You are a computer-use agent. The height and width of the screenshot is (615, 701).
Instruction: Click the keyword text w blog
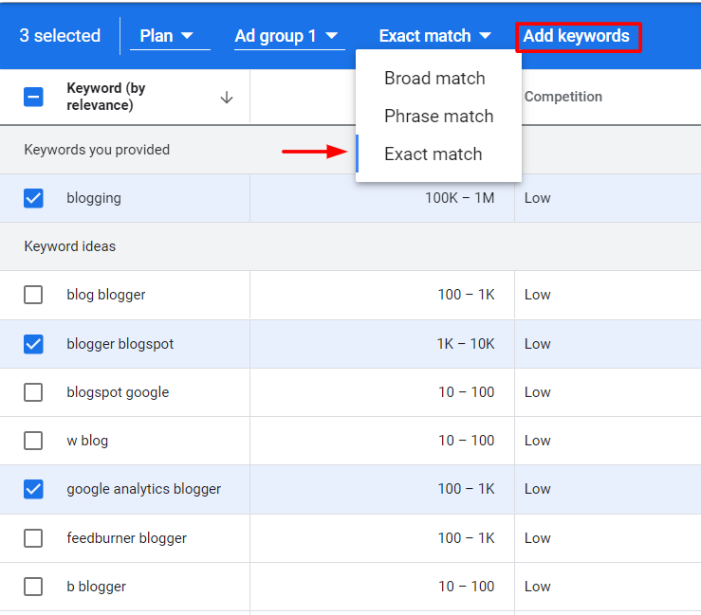coord(87,441)
